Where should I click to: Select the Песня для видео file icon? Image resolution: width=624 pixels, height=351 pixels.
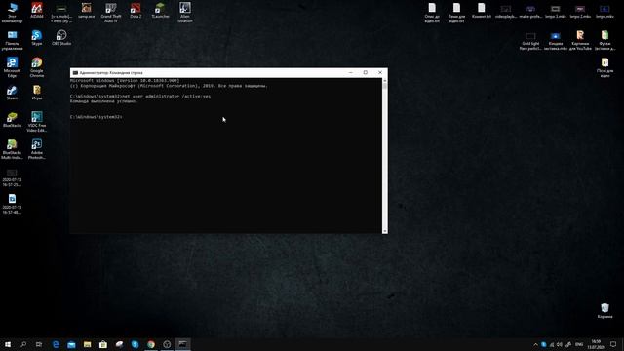click(x=604, y=67)
